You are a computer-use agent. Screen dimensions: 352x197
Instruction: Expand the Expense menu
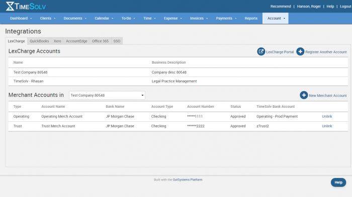click(172, 19)
